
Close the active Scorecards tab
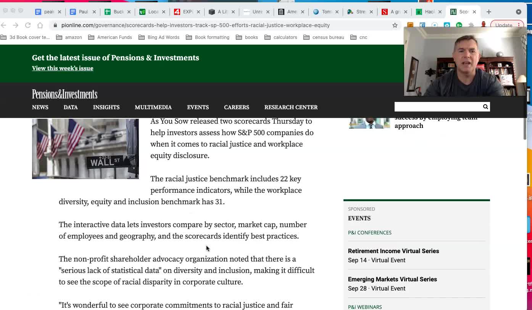[x=474, y=12]
